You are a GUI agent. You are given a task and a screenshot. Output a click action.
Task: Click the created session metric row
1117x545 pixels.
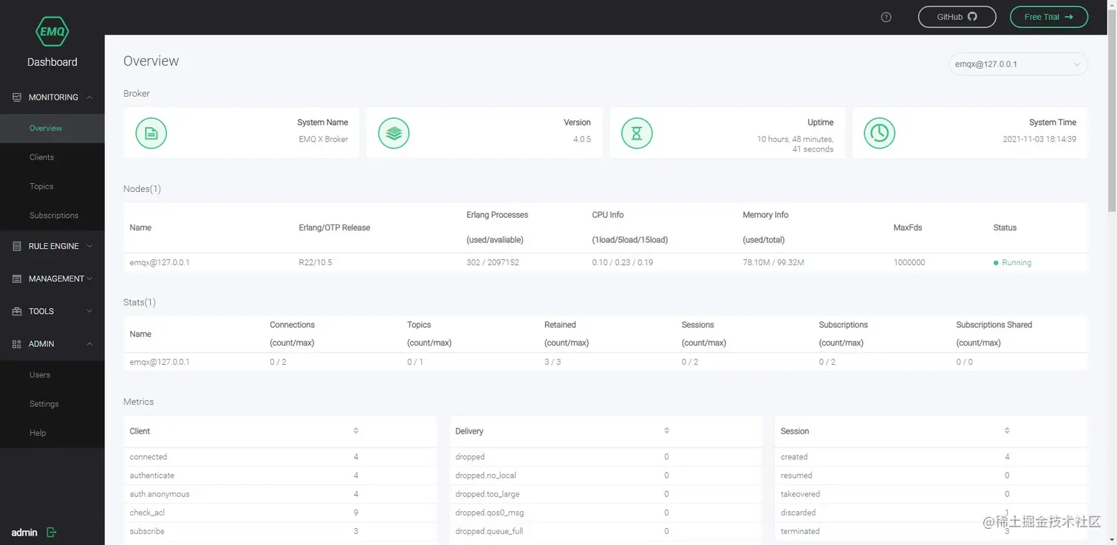(x=932, y=457)
